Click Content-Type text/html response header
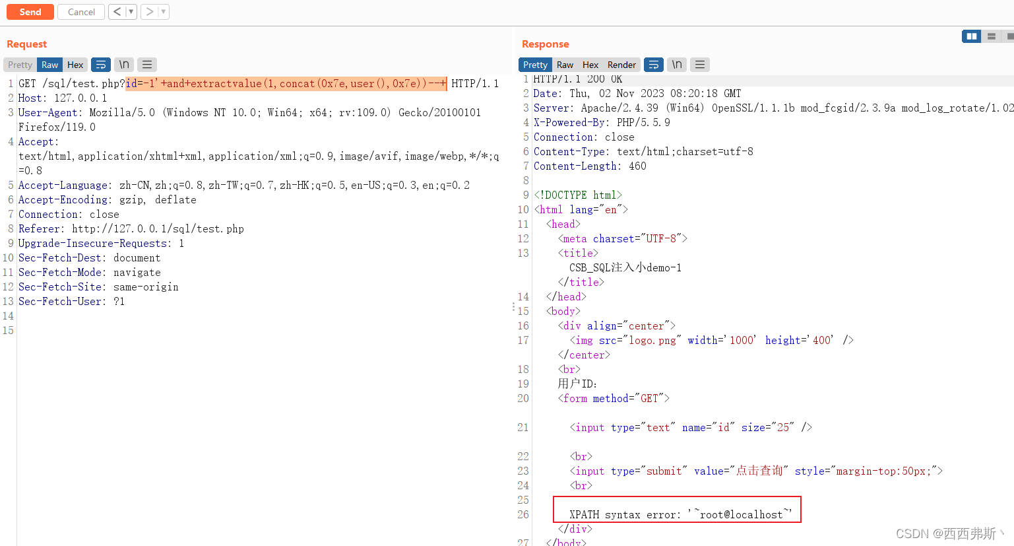 pyautogui.click(x=643, y=151)
